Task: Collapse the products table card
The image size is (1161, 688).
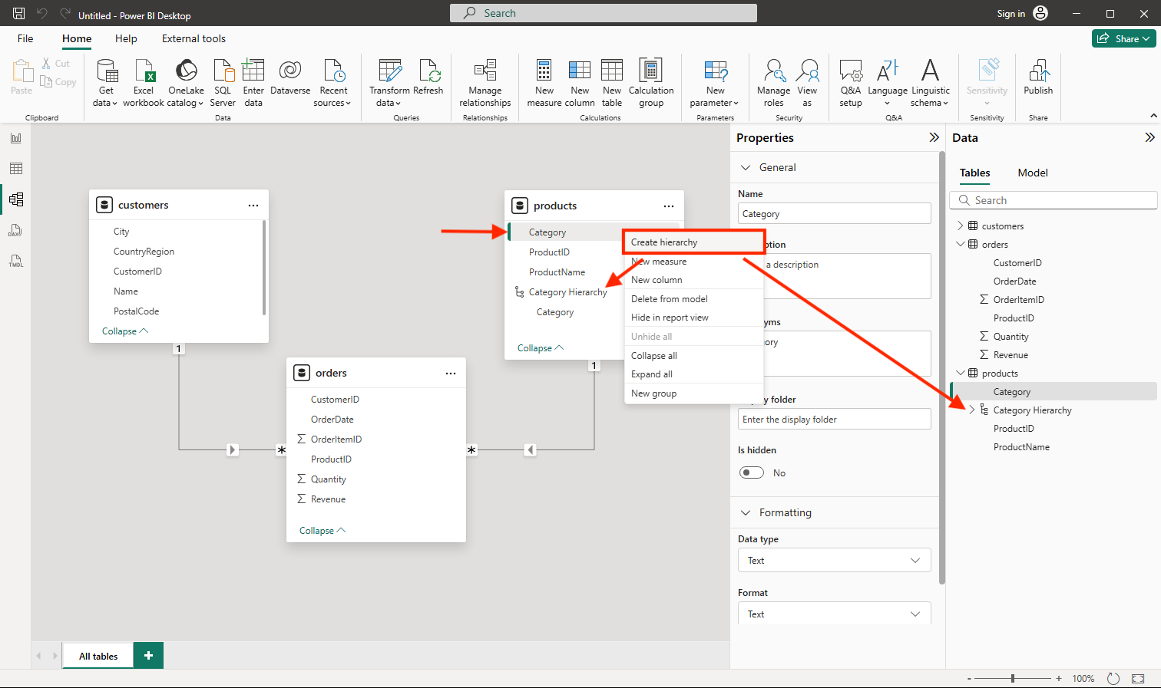Action: (541, 348)
